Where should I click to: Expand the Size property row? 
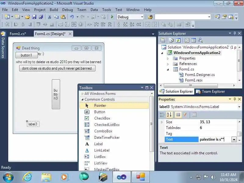point(162,122)
